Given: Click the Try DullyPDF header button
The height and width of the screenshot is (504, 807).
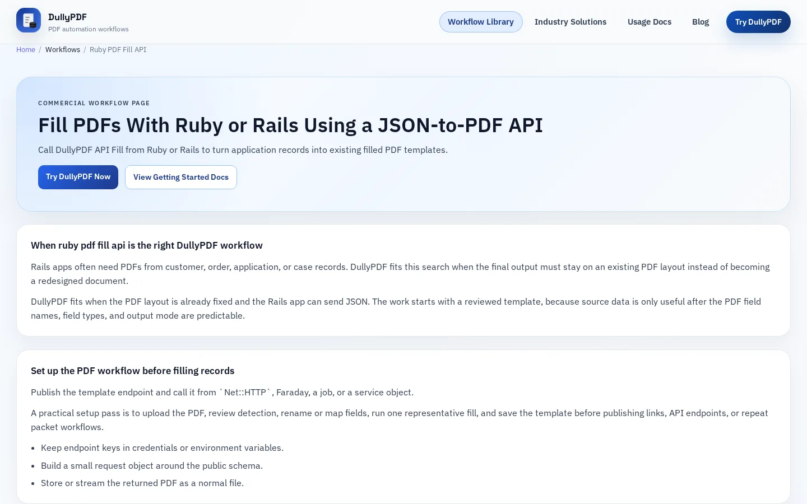Looking at the screenshot, I should pos(758,22).
